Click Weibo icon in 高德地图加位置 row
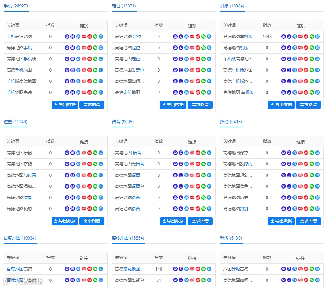The width and height of the screenshot is (328, 287). tap(89, 175)
